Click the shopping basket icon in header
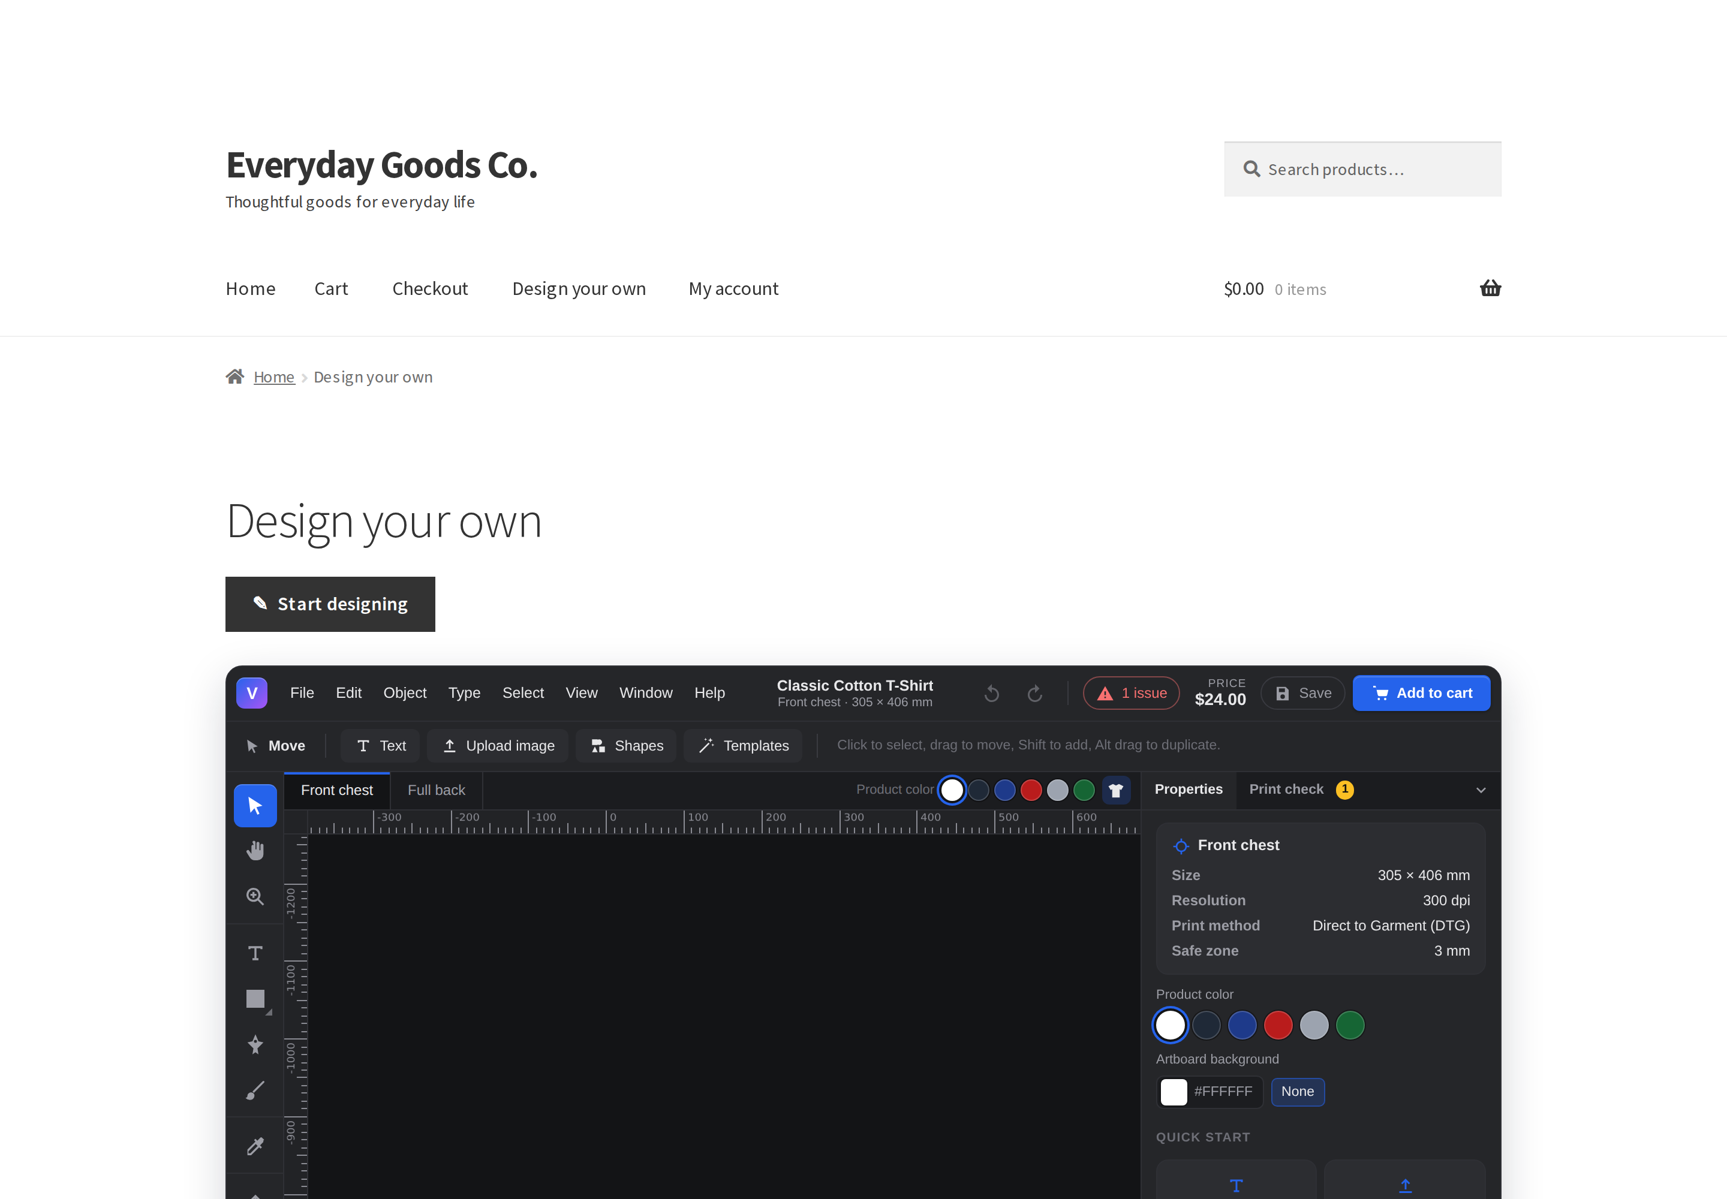1727x1199 pixels. [1490, 288]
